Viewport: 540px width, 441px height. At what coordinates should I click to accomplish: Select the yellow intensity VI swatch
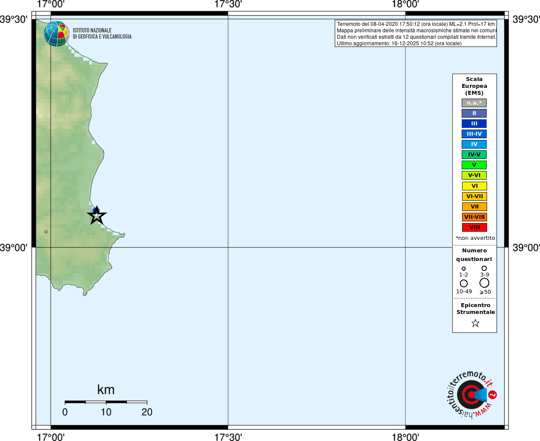tap(474, 186)
